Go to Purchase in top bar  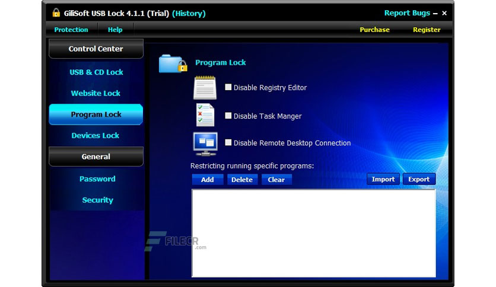[x=374, y=30]
